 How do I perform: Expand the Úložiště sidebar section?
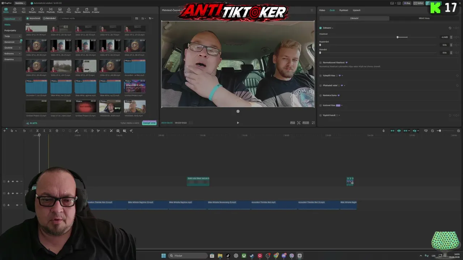(x=13, y=48)
